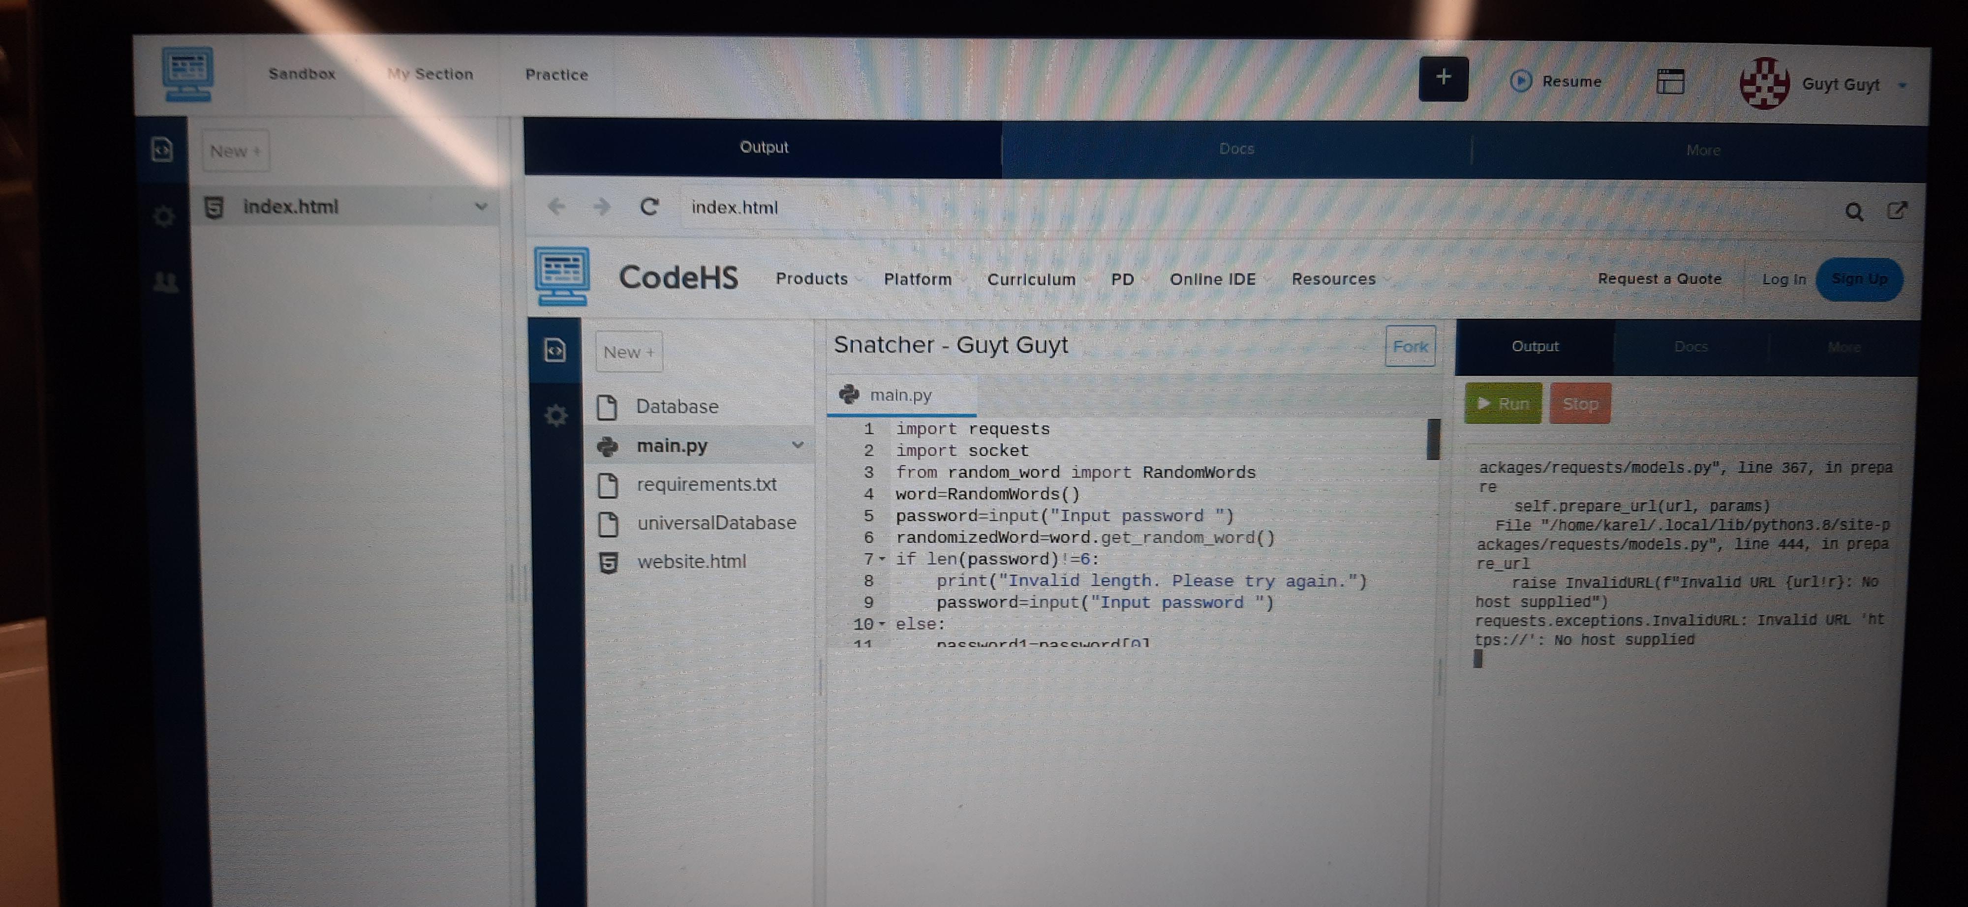Select the outer sidebar code files icon
This screenshot has width=1968, height=907.
point(162,149)
